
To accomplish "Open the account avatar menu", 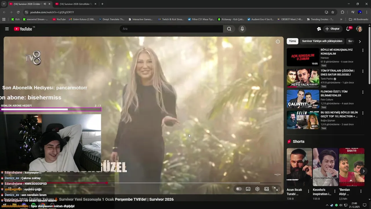I will pos(359,29).
